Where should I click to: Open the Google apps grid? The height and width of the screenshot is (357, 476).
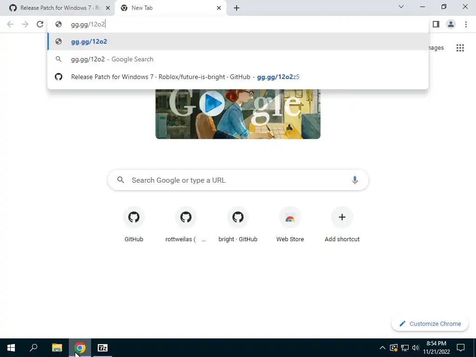point(460,48)
